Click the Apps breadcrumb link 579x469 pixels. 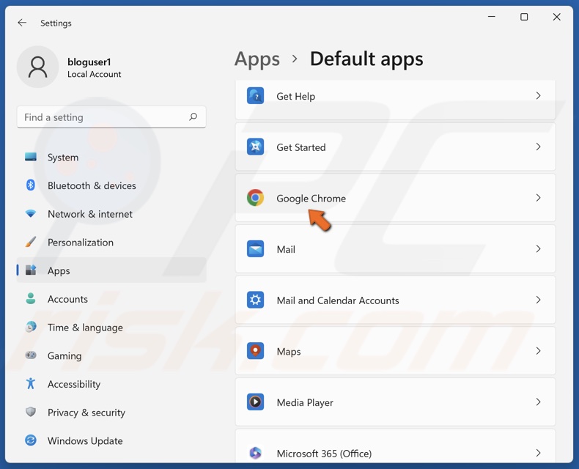257,60
